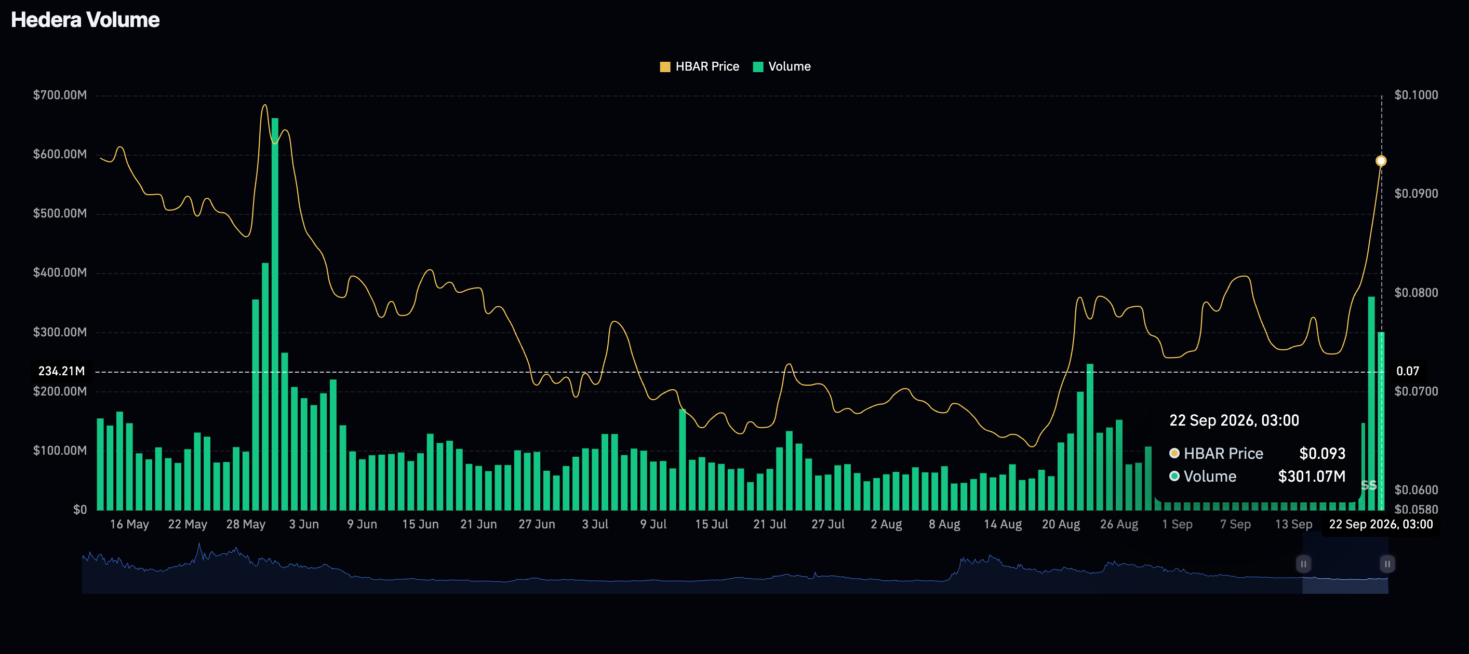
Task: Click the '$0.0580' price axis label
Action: click(x=1416, y=509)
